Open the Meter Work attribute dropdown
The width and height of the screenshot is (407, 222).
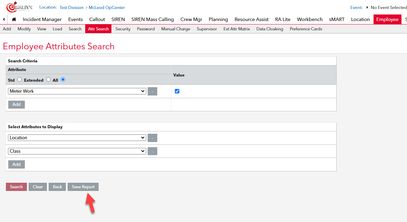77,91
